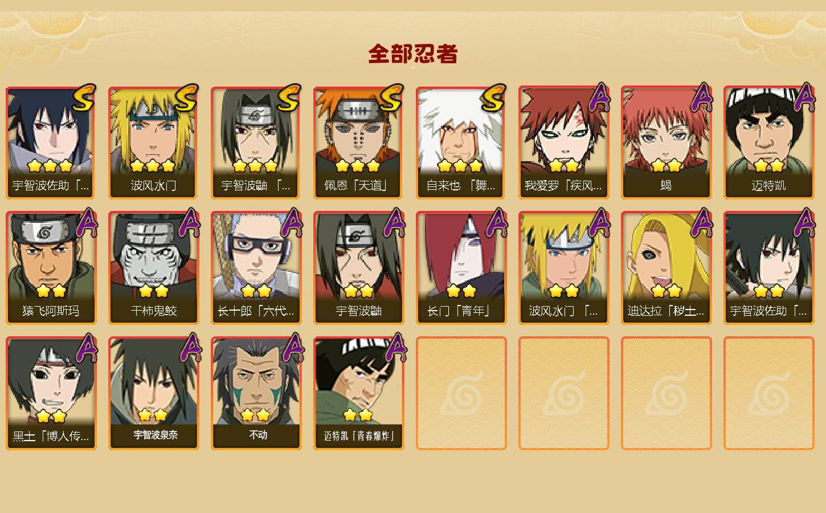Screen dimensions: 826x513
Task: Select the S-rank 波风水门 ninja card
Action: (153, 142)
